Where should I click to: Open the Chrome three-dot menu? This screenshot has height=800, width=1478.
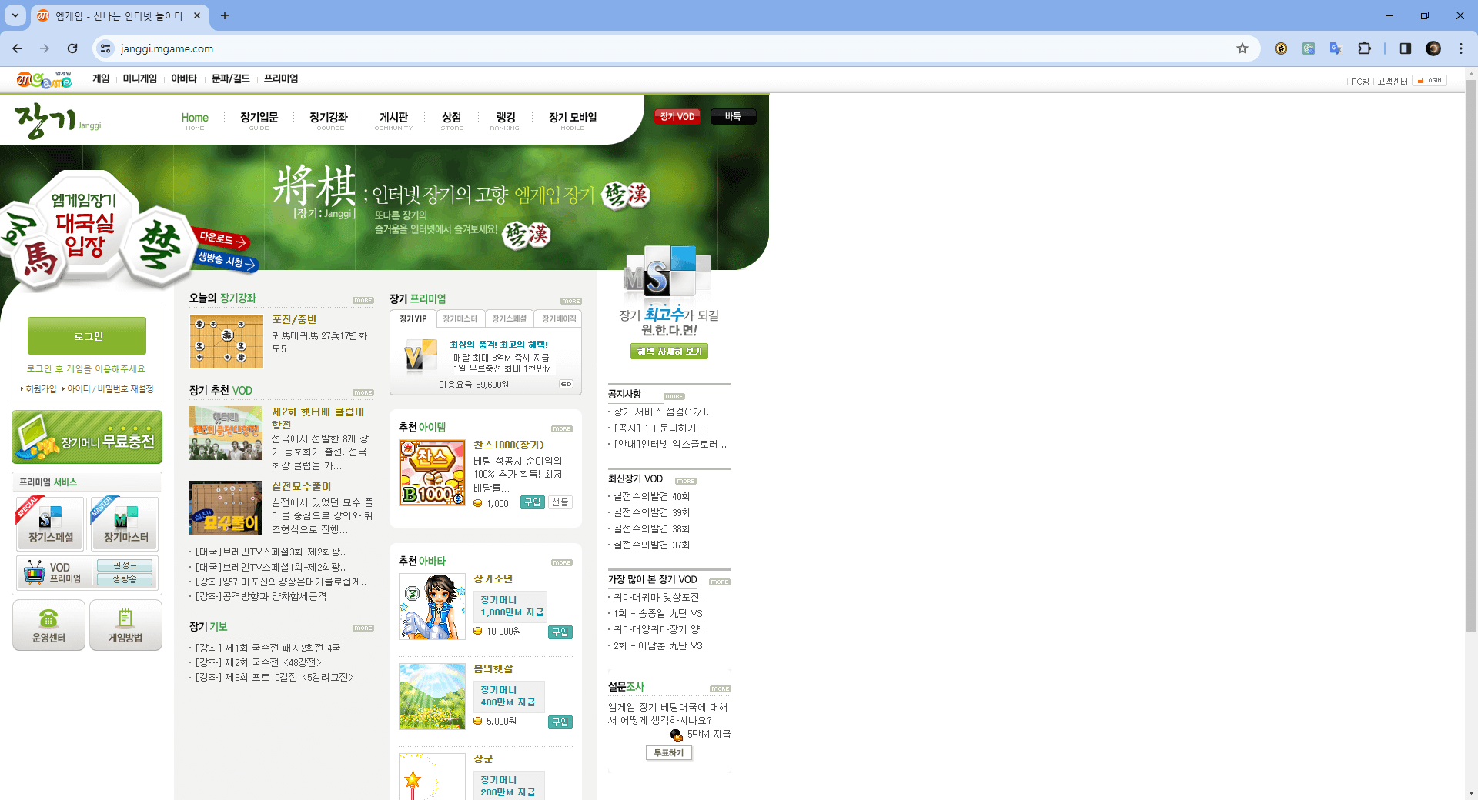point(1461,48)
